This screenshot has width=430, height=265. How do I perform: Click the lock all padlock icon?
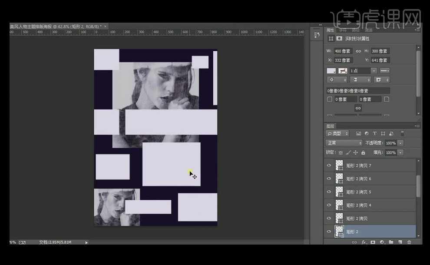(364, 152)
